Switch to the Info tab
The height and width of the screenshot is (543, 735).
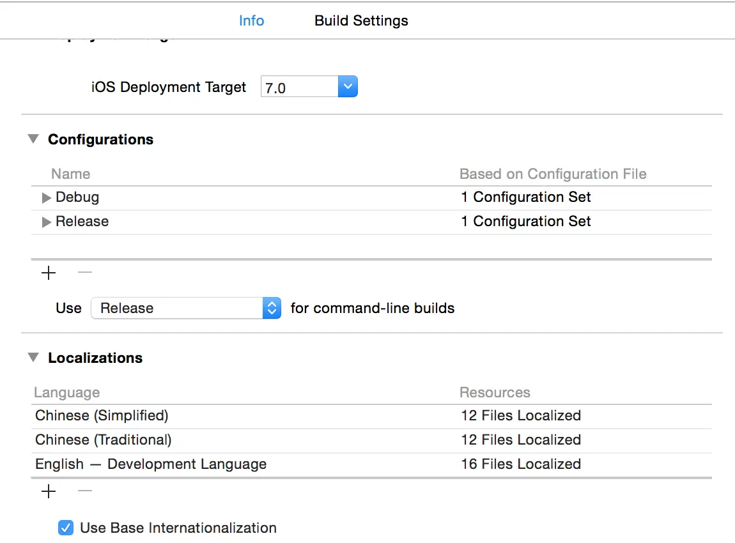pos(251,20)
